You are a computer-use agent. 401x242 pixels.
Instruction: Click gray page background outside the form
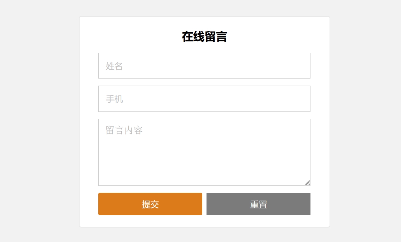point(35,120)
